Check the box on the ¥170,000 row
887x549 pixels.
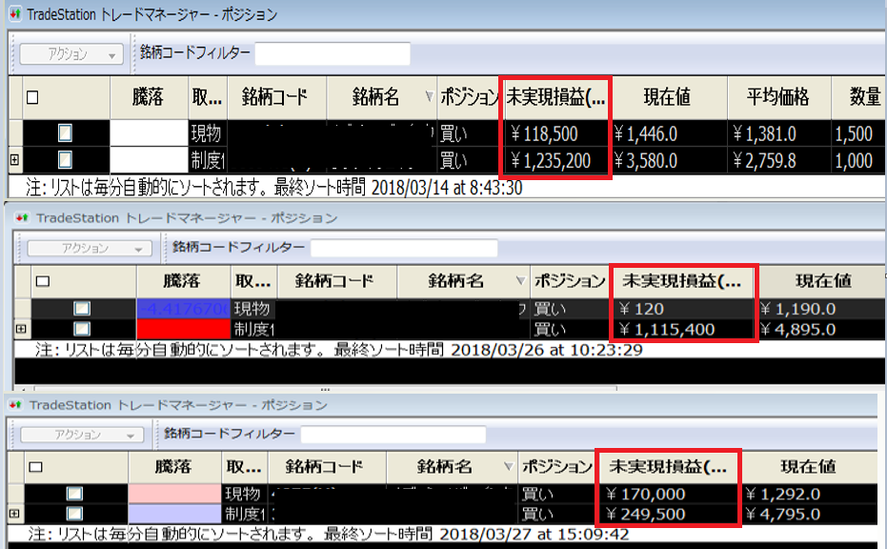[74, 494]
